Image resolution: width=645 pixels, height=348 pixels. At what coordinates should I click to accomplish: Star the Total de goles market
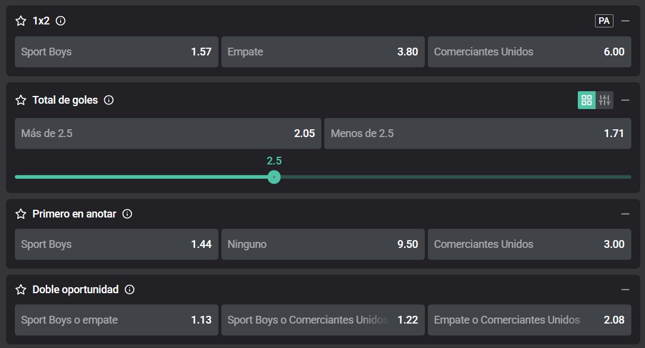click(x=21, y=100)
